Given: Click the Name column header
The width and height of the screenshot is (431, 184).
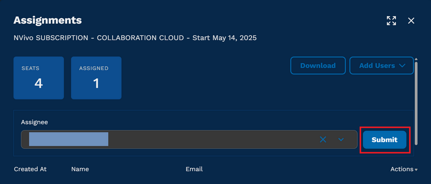Looking at the screenshot, I should coord(80,169).
